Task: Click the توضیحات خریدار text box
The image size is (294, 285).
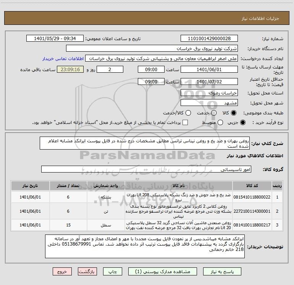Action: coord(145,246)
